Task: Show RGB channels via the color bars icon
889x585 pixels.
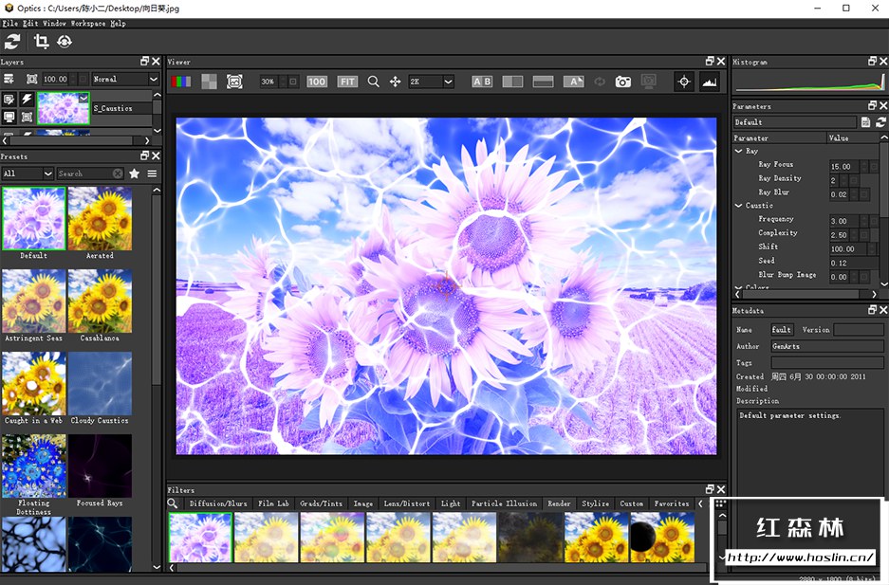Action: tap(180, 82)
